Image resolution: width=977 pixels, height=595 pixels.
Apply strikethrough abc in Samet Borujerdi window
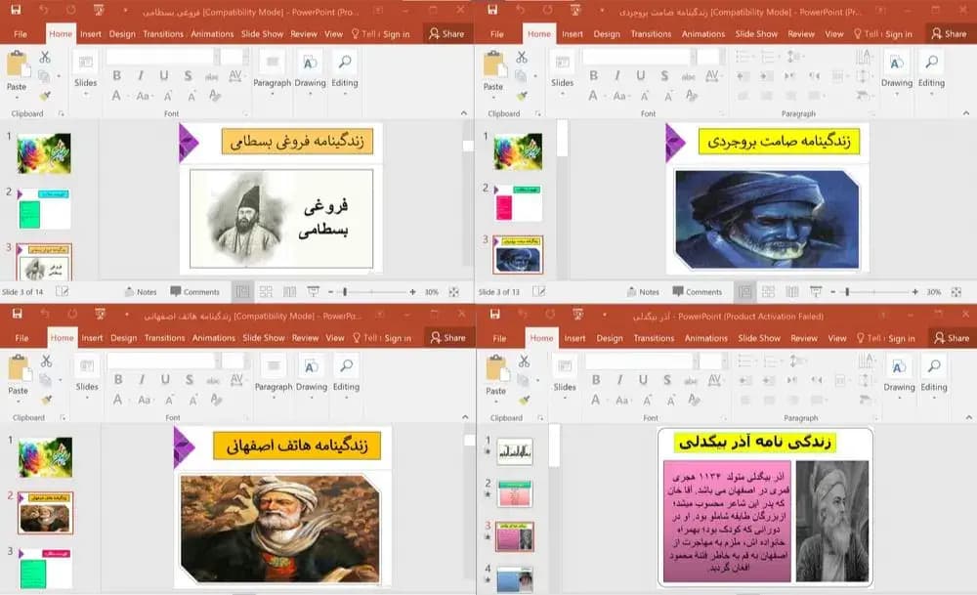[689, 76]
